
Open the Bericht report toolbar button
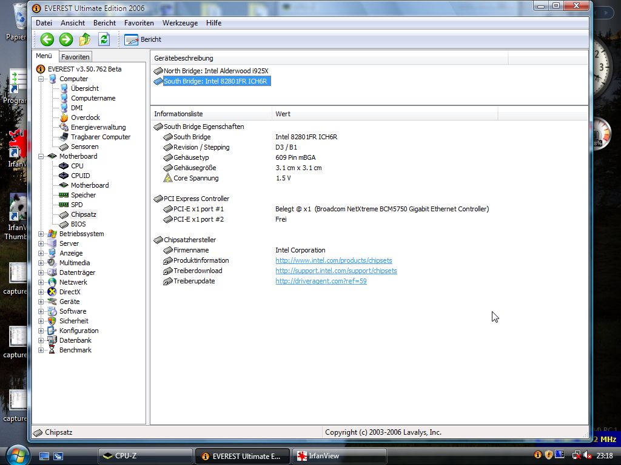point(143,39)
